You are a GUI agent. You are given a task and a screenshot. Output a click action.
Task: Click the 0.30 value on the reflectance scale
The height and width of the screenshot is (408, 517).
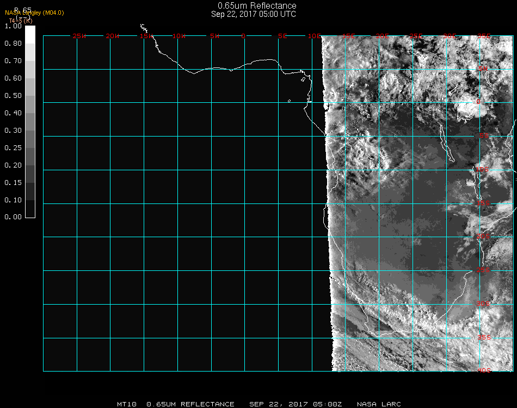coord(13,131)
